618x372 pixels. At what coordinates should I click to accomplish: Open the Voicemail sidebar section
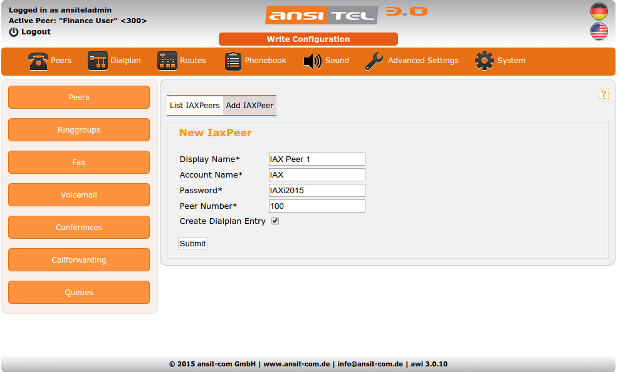[78, 194]
